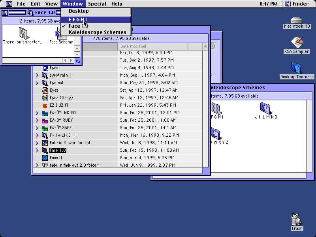The width and height of the screenshot is (316, 237).
Task: Open the Edit menu
Action: 36,4
